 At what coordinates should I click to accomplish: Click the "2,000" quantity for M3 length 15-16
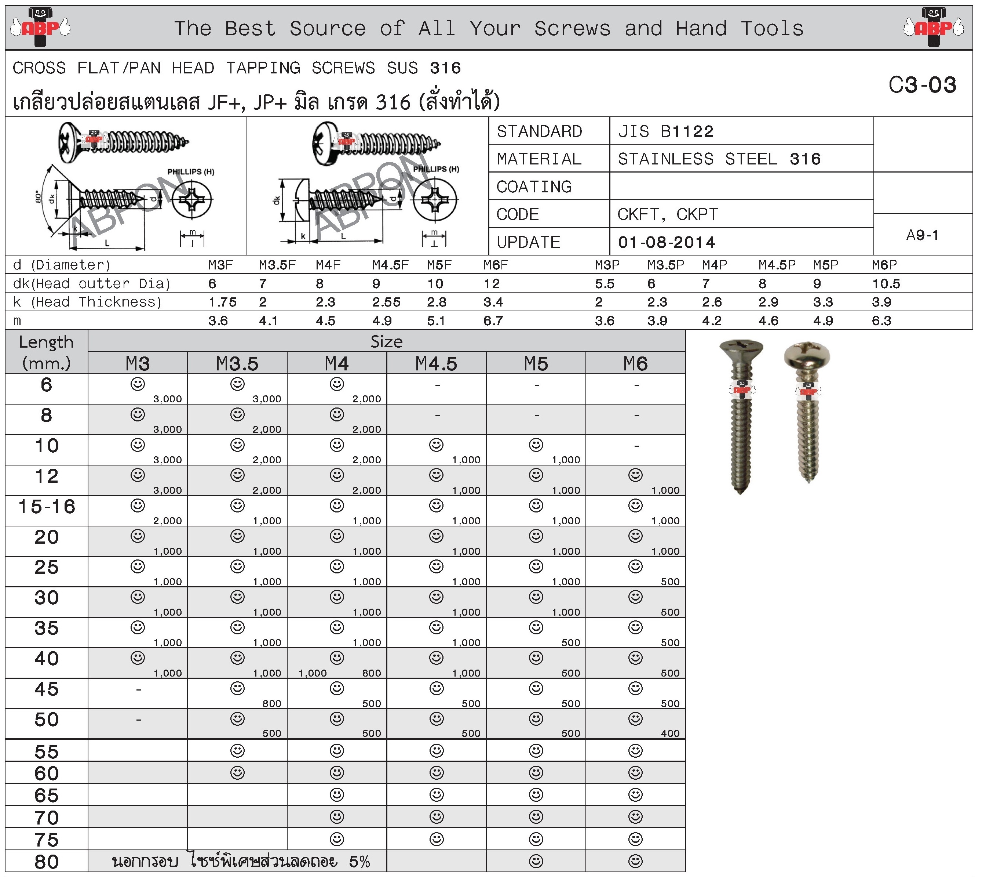click(x=168, y=521)
